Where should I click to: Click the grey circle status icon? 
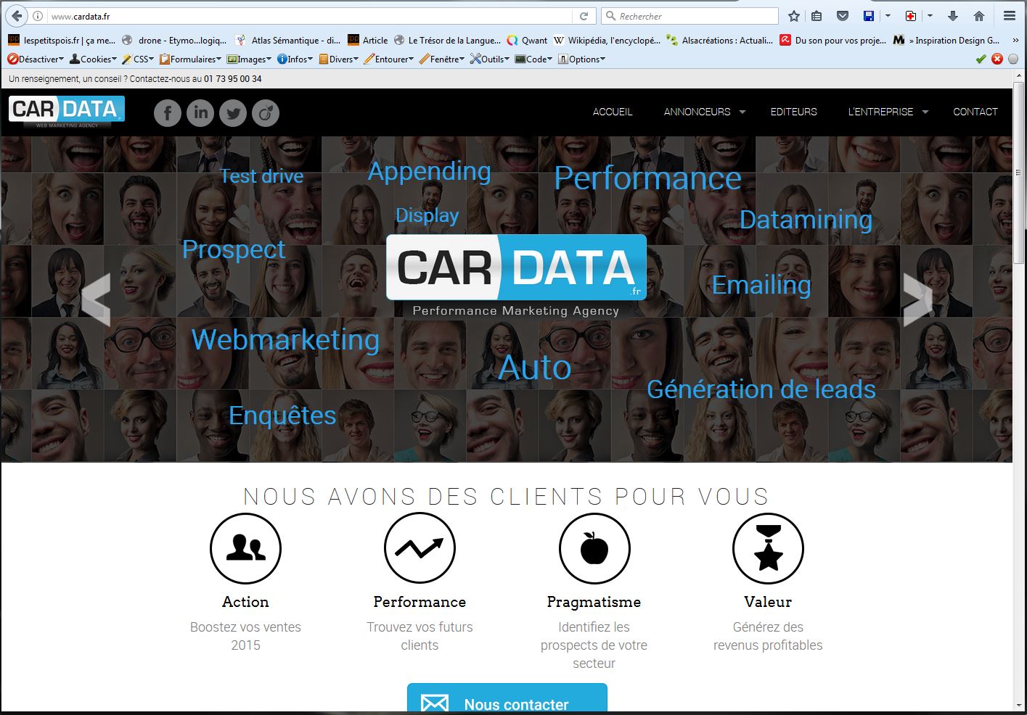[1013, 59]
